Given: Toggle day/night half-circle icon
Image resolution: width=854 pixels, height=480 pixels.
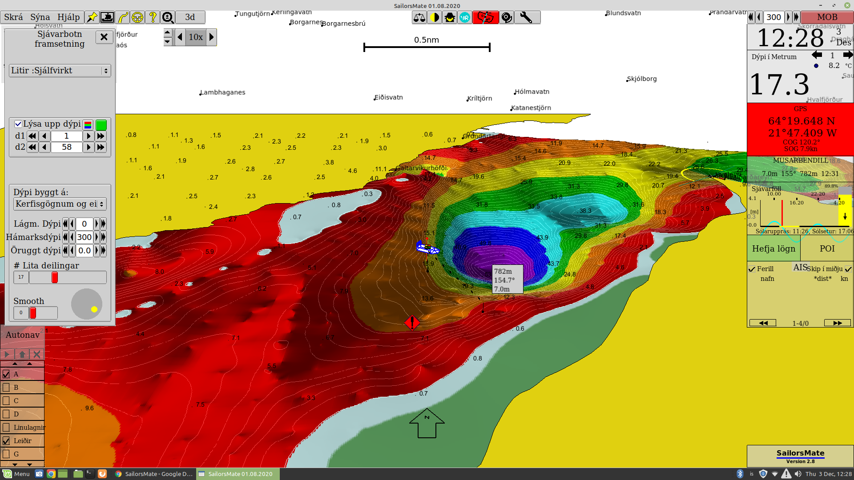Looking at the screenshot, I should coord(435,17).
